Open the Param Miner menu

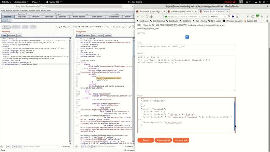(46, 10)
